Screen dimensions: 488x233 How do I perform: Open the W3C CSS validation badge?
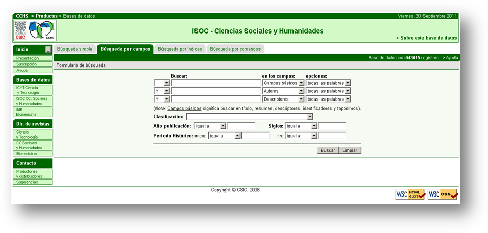[x=443, y=194]
